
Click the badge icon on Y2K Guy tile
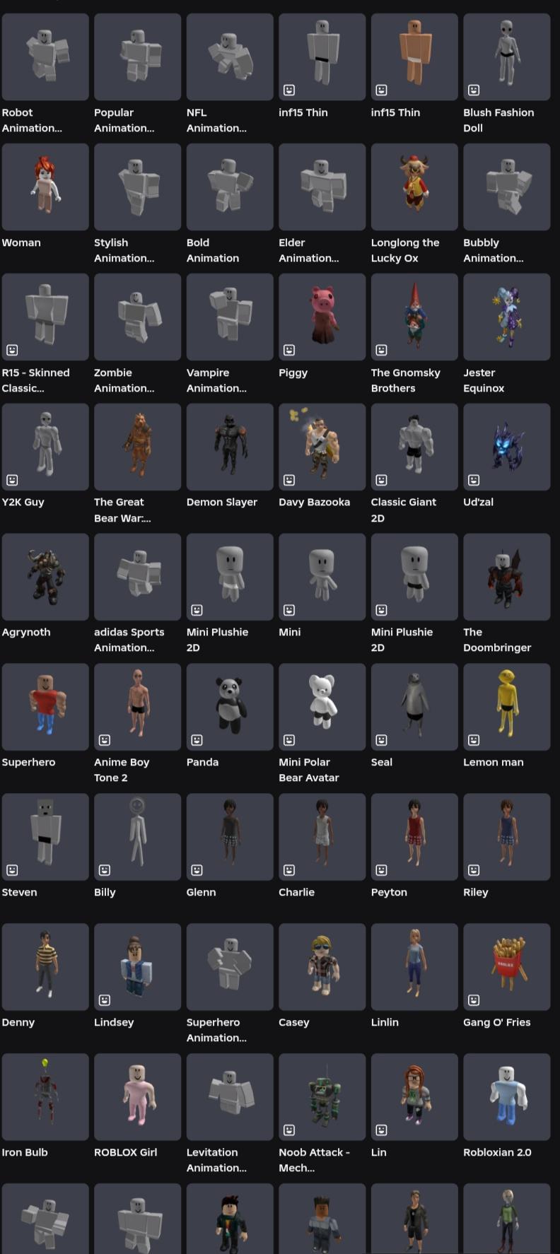(x=12, y=480)
